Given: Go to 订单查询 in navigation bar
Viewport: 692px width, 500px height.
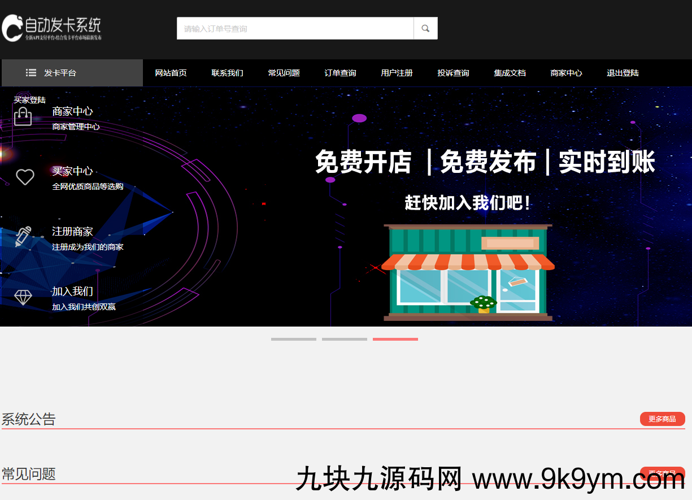Looking at the screenshot, I should (x=340, y=73).
